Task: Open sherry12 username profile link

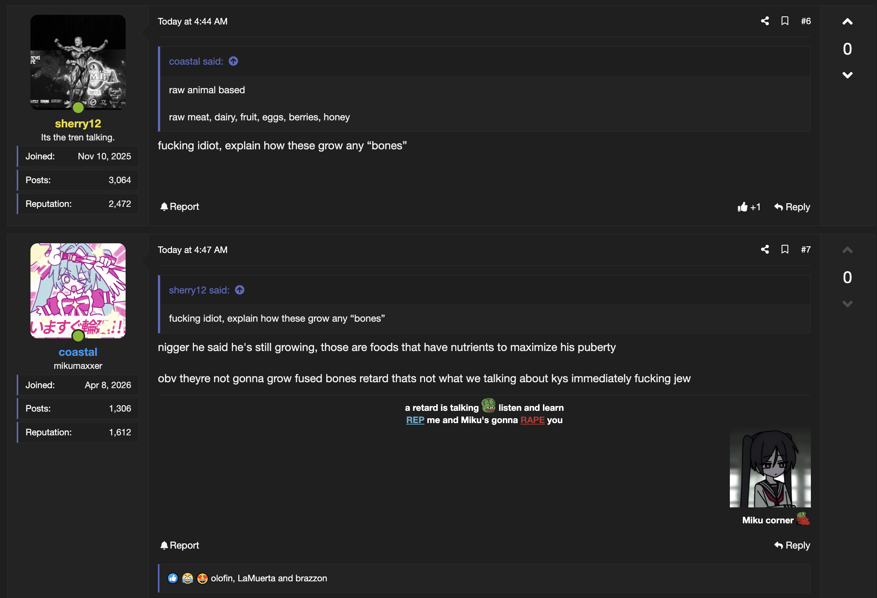Action: coord(78,123)
